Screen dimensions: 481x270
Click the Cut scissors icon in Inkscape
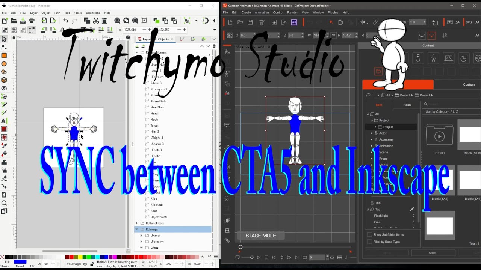tap(96, 21)
